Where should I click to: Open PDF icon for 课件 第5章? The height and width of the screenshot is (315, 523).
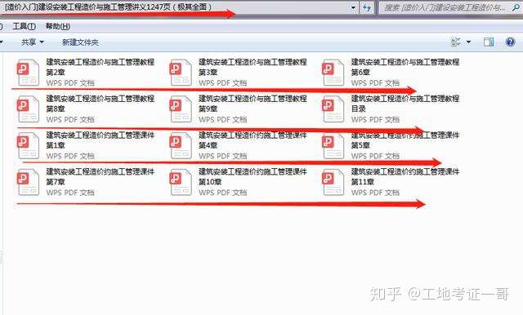tap(333, 145)
